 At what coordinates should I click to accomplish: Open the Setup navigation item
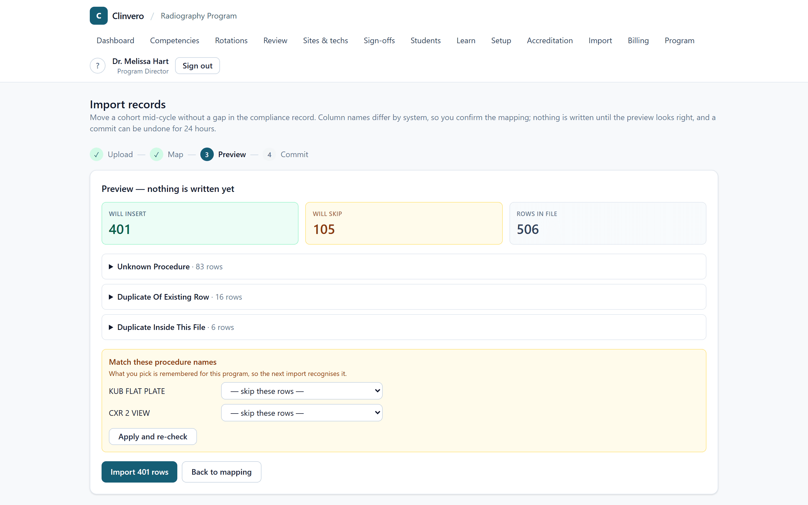point(501,40)
